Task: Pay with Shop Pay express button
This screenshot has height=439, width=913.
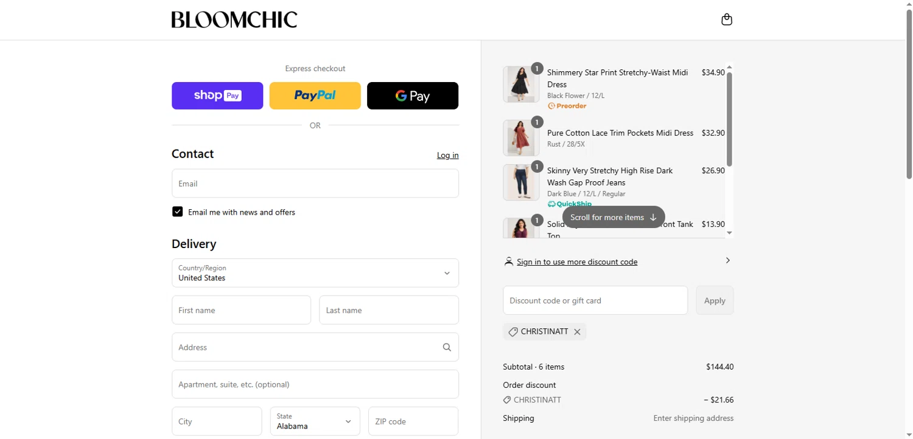Action: click(217, 95)
